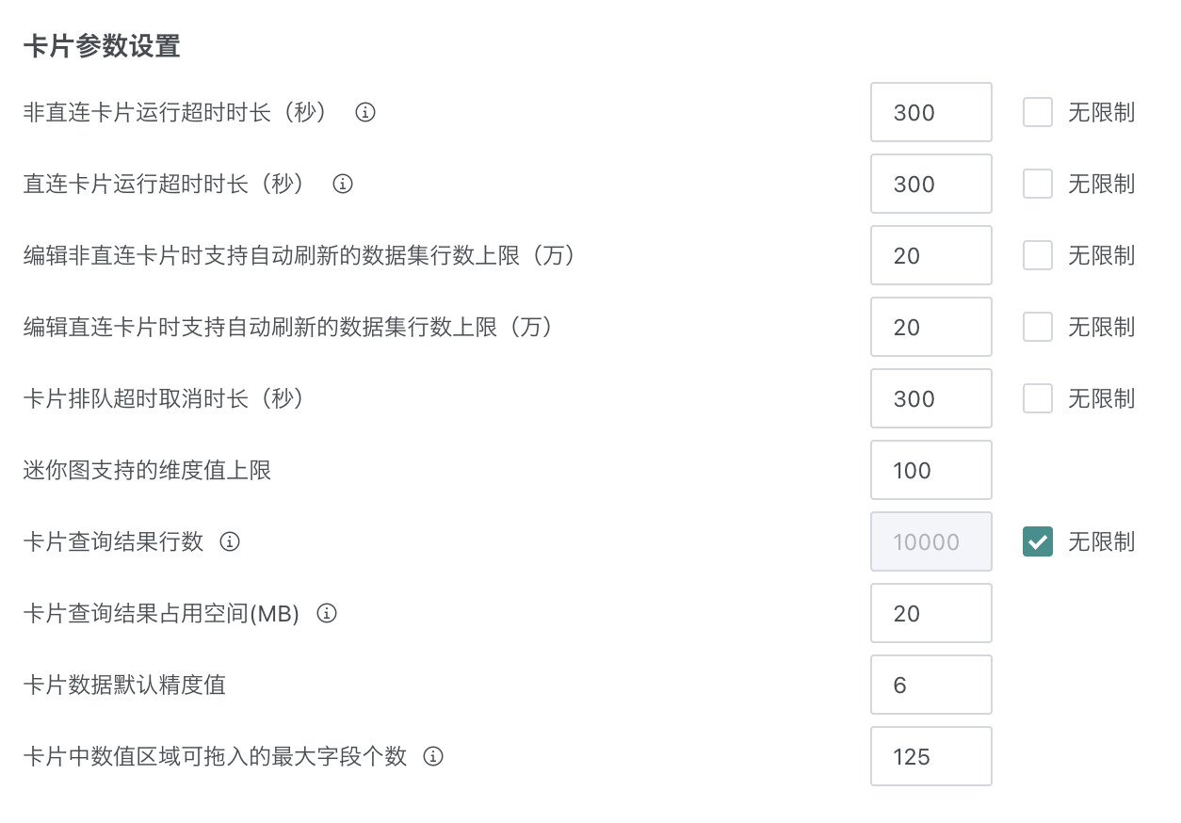Check 无限制 for 直连卡片运行超时时长
1181x823 pixels.
[x=1037, y=185]
